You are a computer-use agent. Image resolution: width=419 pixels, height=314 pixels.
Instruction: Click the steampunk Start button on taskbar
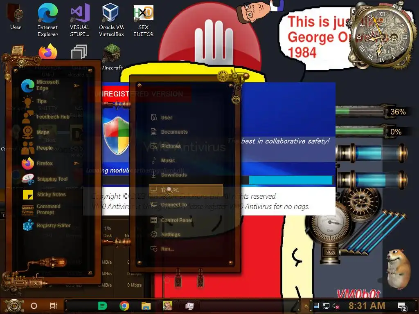tap(14, 306)
